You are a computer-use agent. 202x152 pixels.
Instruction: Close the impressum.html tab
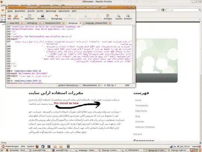coord(63,23)
